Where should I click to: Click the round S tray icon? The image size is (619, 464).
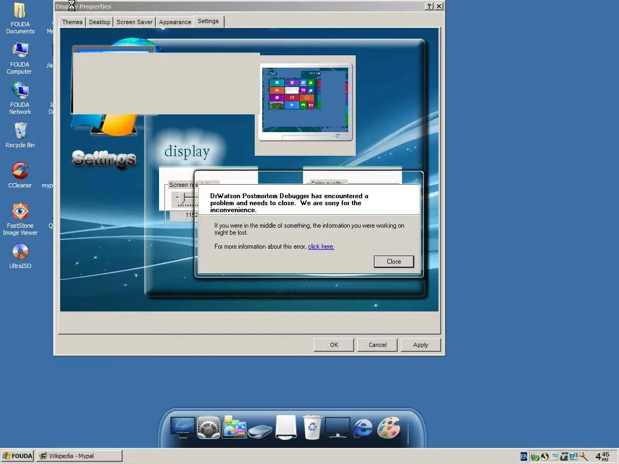(545, 456)
